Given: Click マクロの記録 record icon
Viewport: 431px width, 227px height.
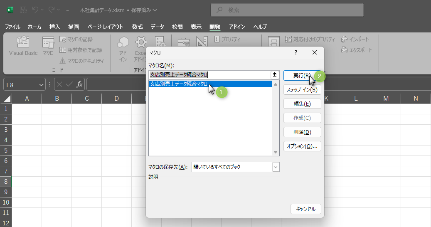Looking at the screenshot, I should [x=63, y=39].
